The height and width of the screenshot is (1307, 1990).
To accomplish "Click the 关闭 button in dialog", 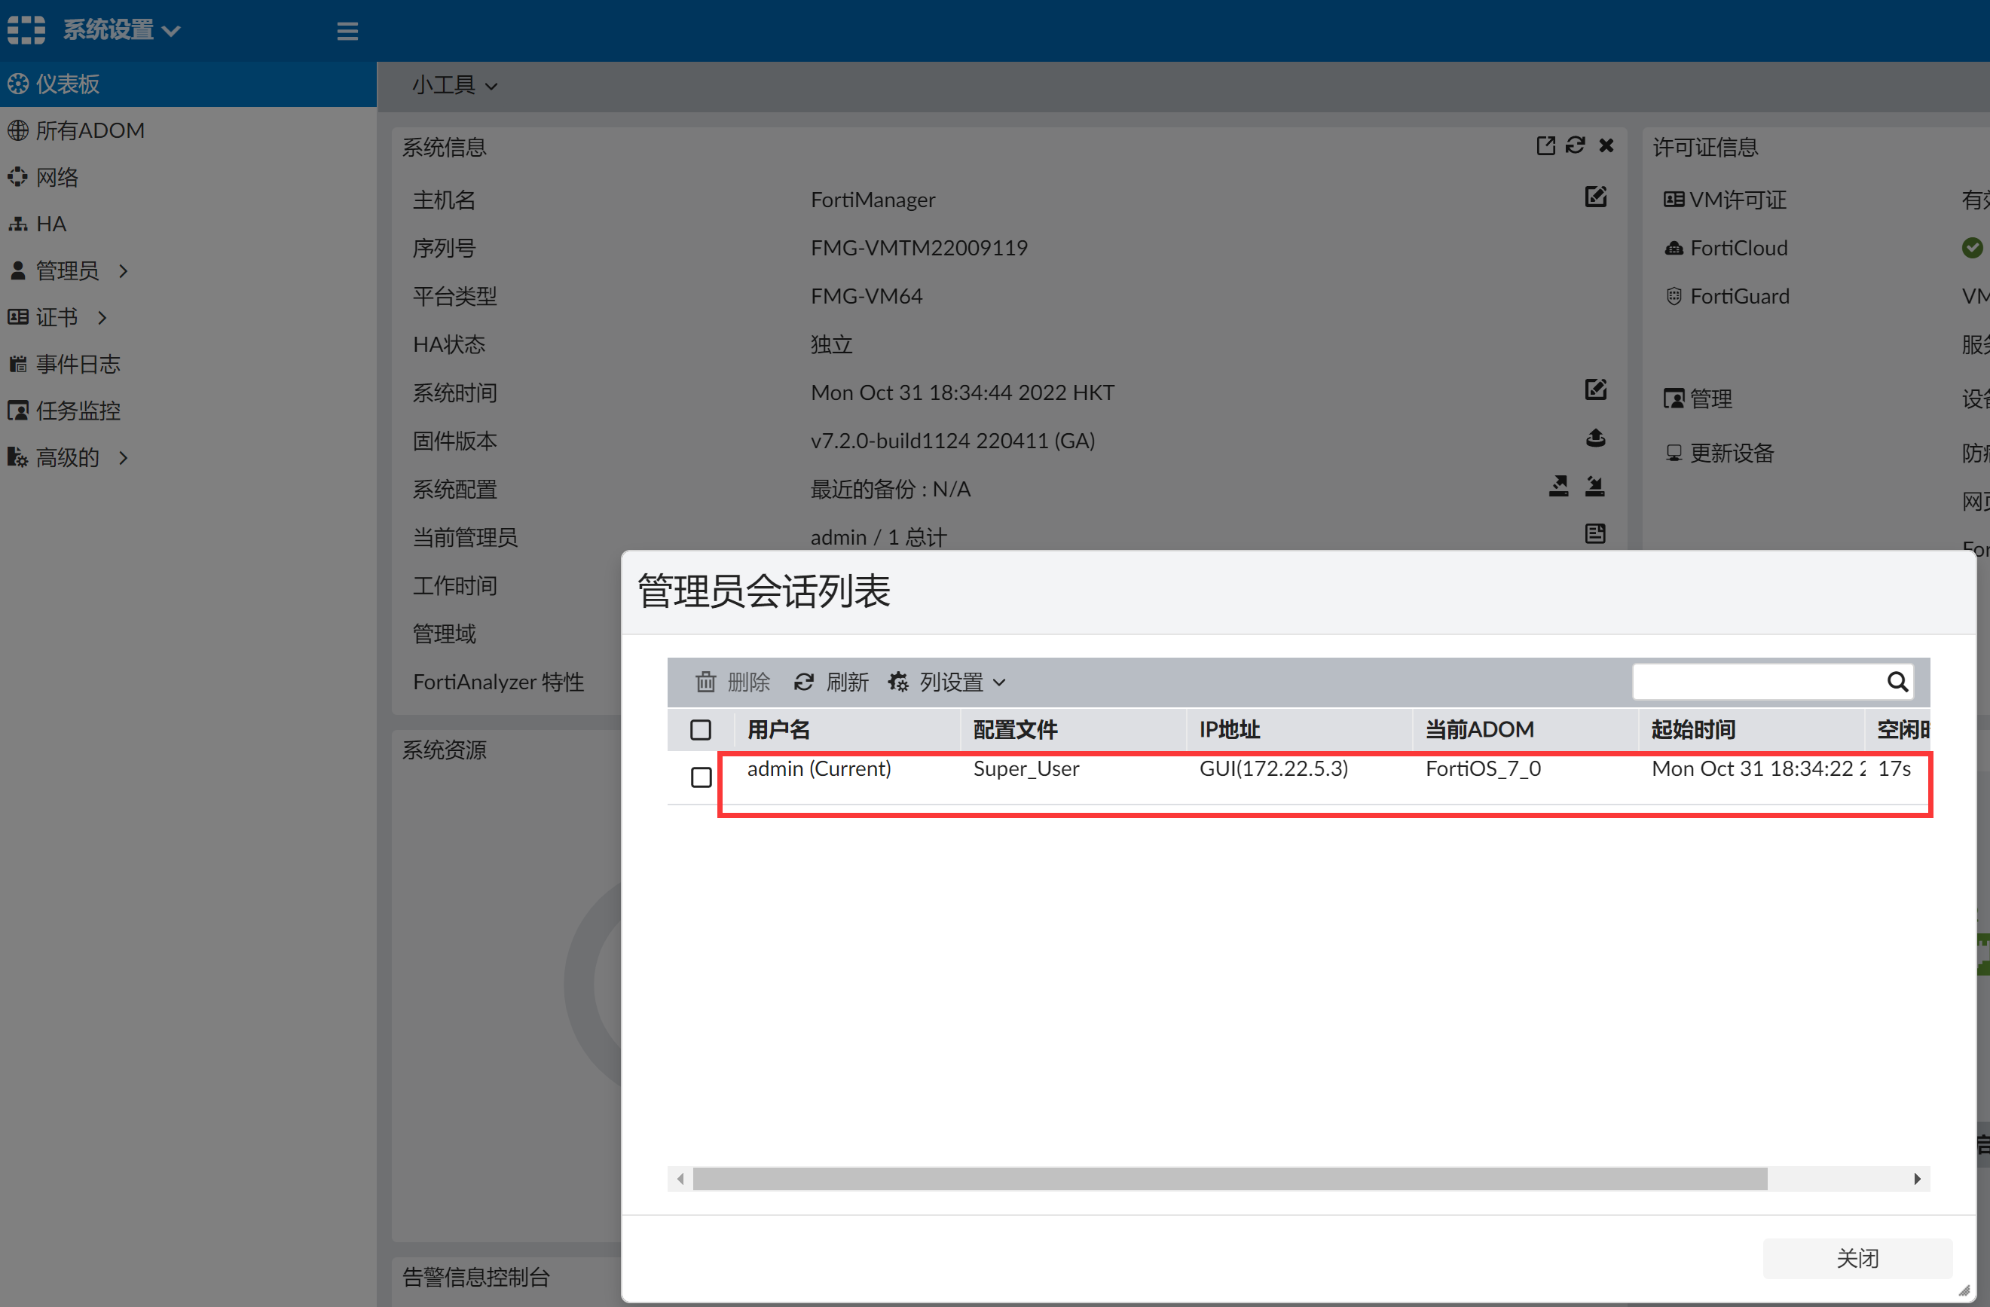I will pyautogui.click(x=1856, y=1258).
